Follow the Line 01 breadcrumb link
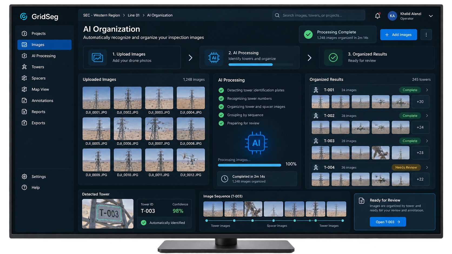 (x=134, y=15)
